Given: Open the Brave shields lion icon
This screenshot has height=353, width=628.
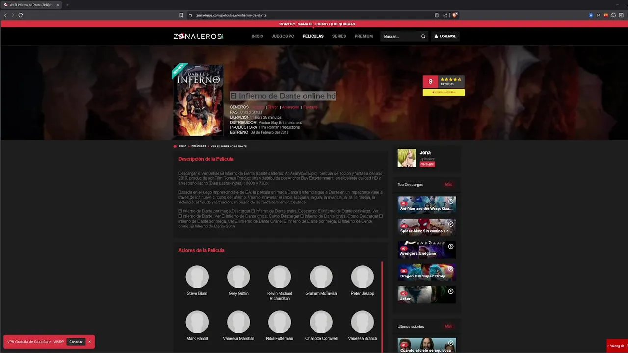Looking at the screenshot, I should click(x=455, y=15).
